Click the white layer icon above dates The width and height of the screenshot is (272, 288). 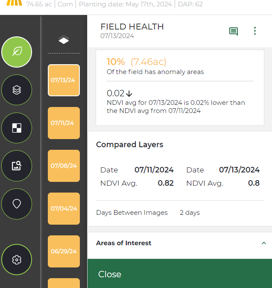(64, 40)
